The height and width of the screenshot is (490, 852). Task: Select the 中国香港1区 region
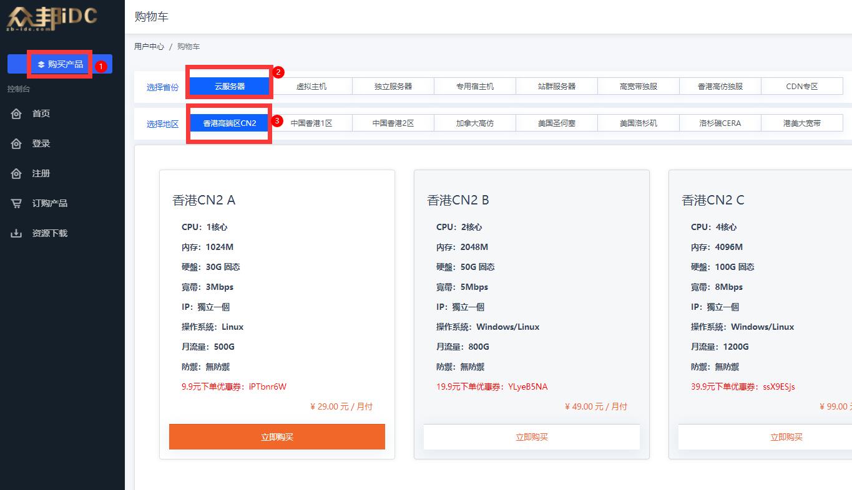pyautogui.click(x=311, y=123)
